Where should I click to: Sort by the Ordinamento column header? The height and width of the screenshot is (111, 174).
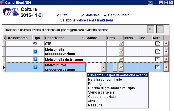(19, 38)
